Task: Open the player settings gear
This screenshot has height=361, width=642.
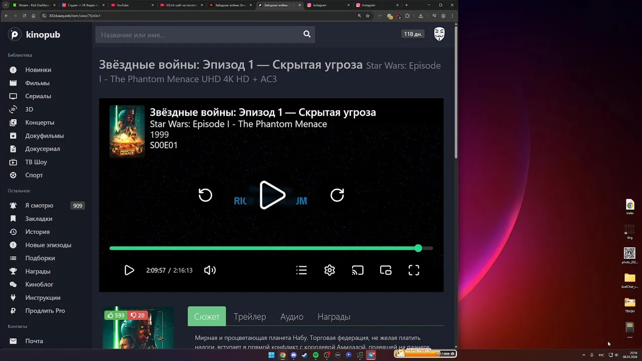Action: pyautogui.click(x=330, y=270)
